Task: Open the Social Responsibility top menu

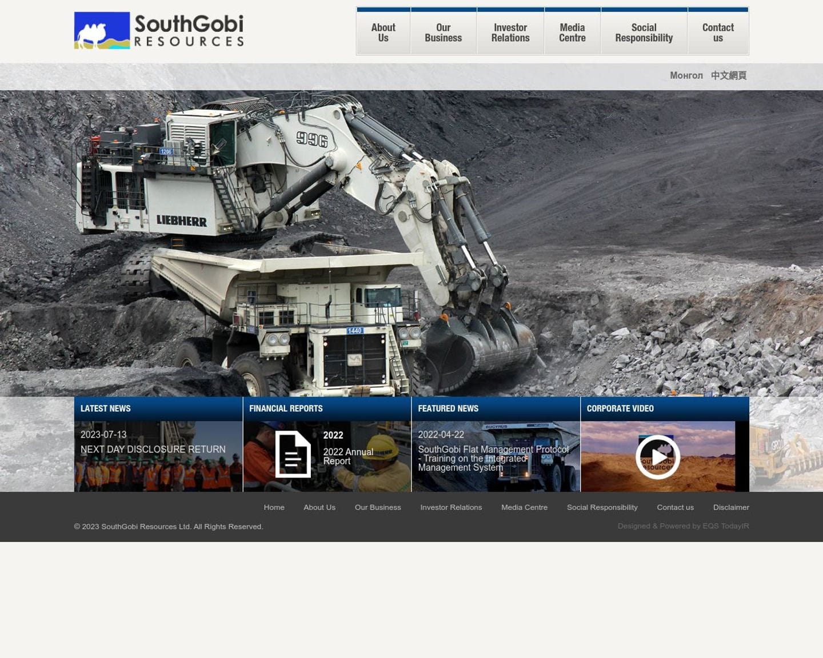Action: click(x=644, y=33)
